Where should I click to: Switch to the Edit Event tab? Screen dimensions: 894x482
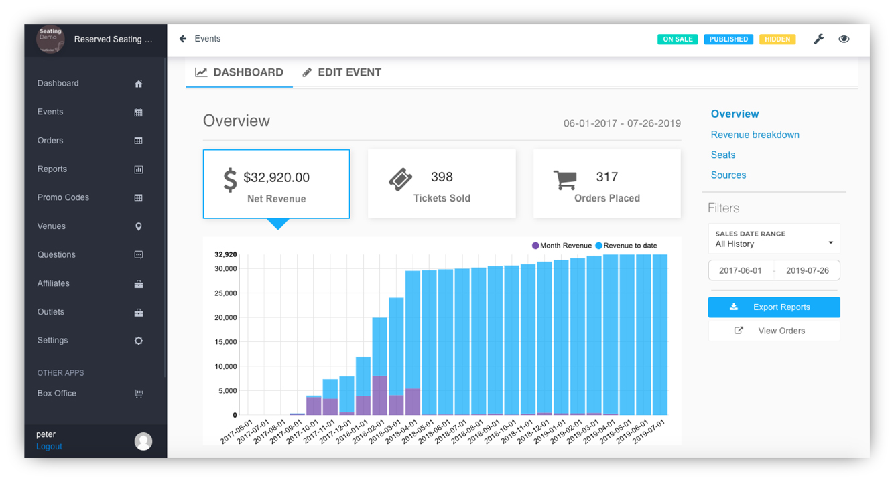point(342,72)
